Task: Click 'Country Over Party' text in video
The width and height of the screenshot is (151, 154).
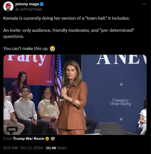Action: 121,102
